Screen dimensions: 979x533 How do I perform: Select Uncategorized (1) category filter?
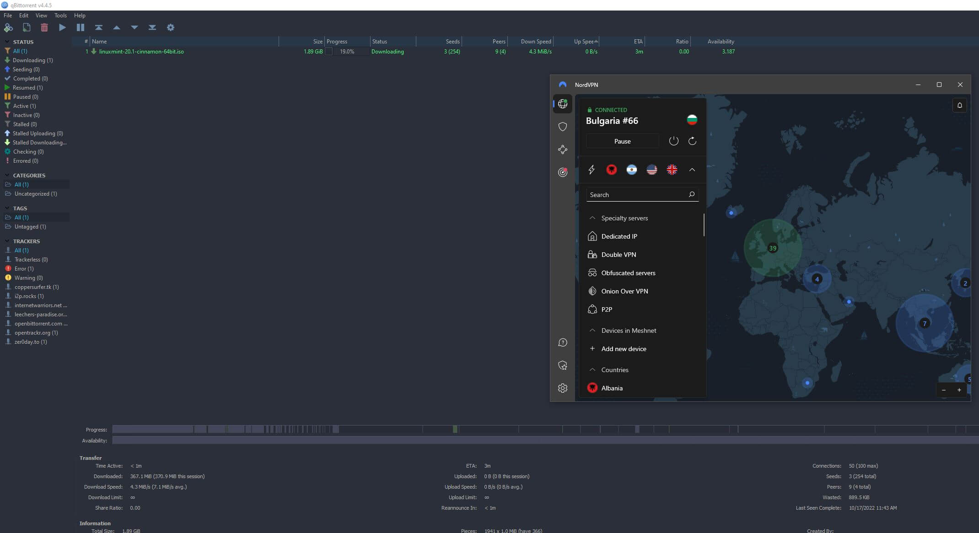coord(35,193)
